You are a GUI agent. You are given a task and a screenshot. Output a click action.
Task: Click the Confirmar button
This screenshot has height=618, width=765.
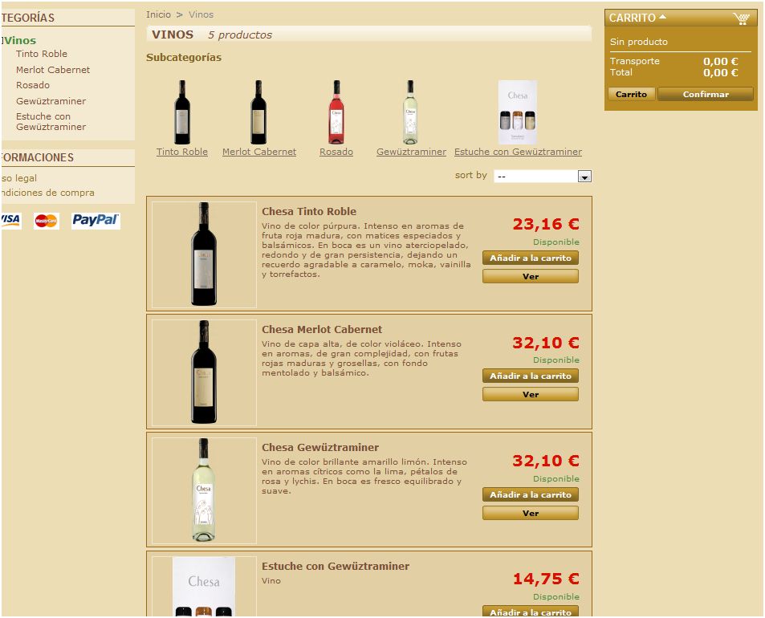[706, 94]
